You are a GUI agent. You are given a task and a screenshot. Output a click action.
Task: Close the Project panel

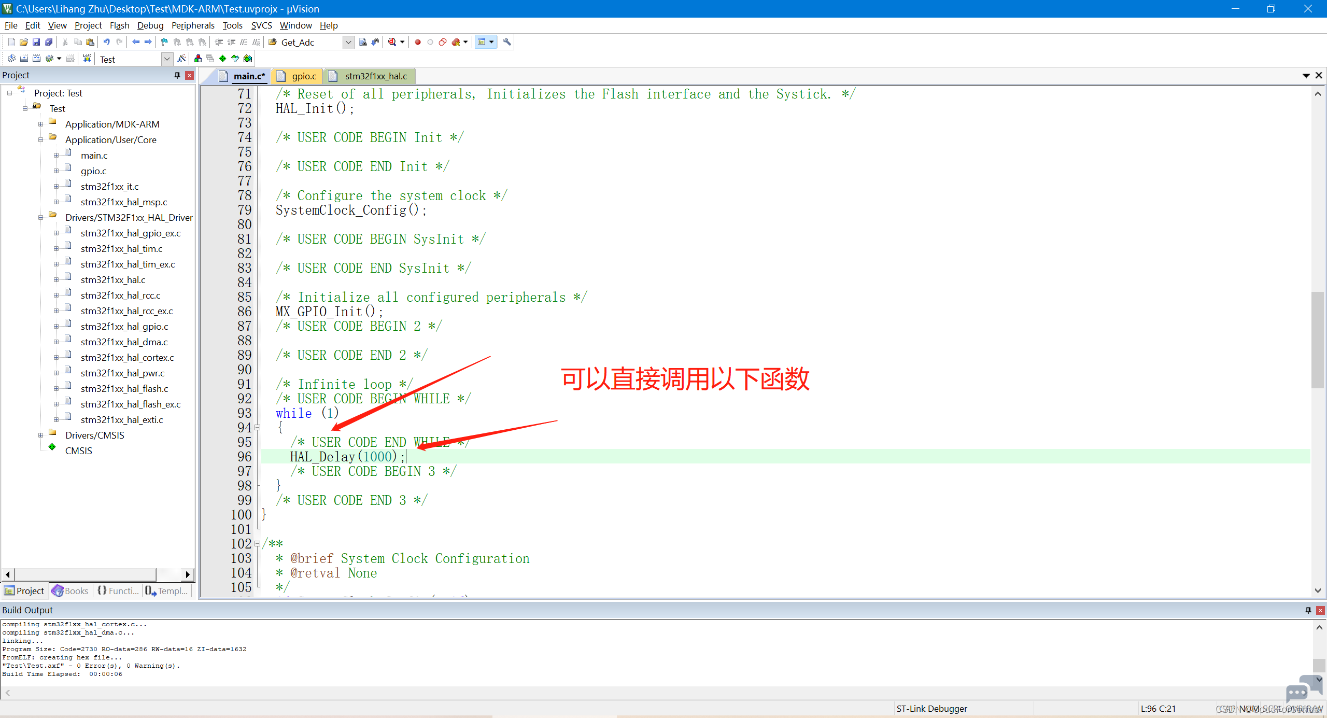pos(190,75)
